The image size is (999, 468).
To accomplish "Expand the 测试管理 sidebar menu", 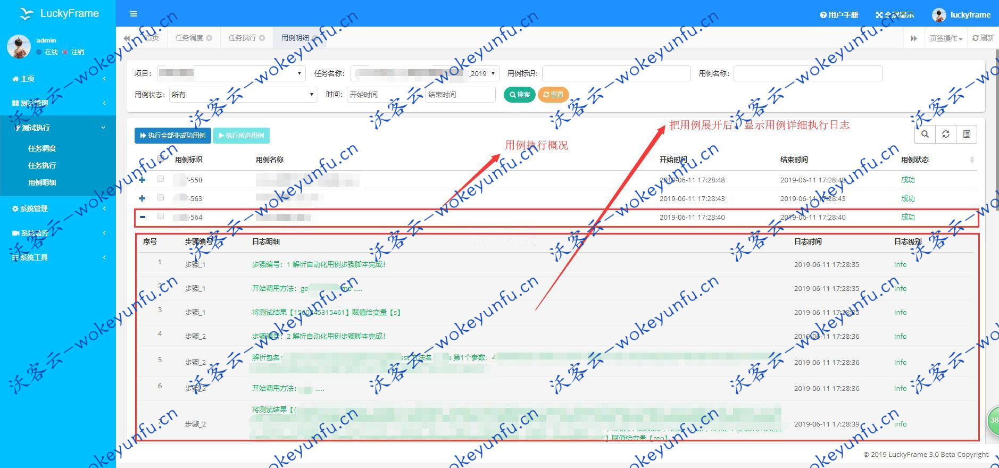I will tap(58, 103).
